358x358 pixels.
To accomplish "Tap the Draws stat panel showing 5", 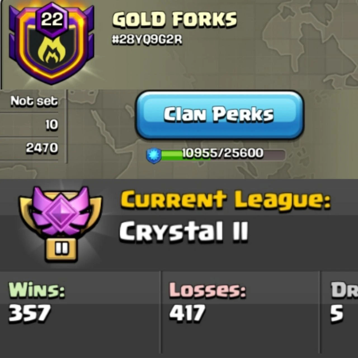I will point(340,312).
